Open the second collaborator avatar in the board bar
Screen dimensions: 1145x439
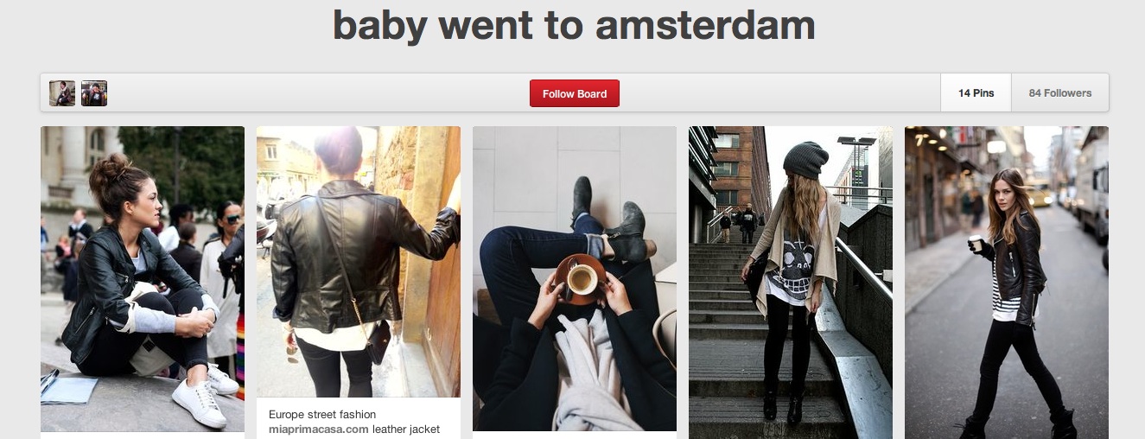pos(94,93)
